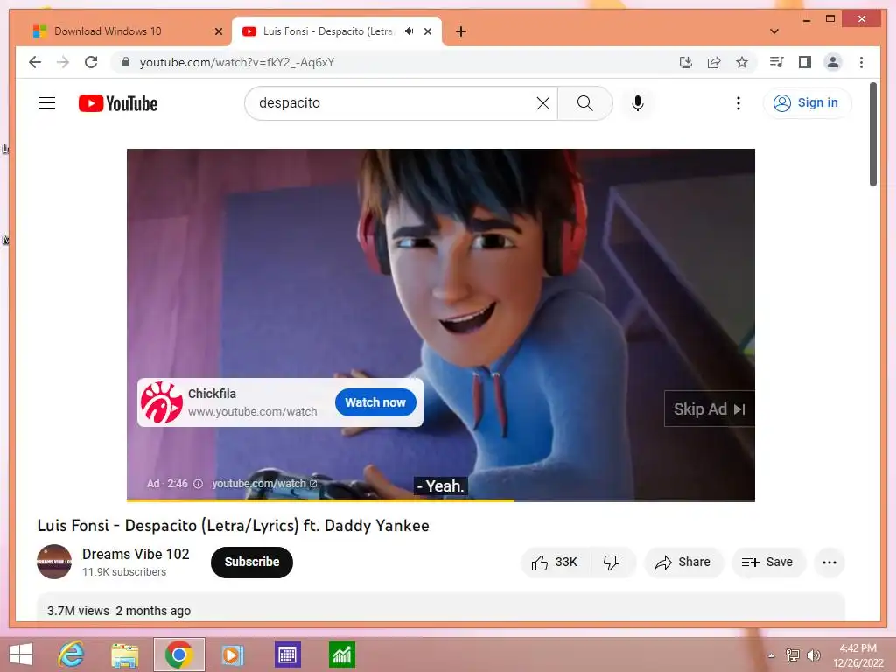Screen dimensions: 896x672
Task: Click the 11.9K subscribers text
Action: (x=124, y=572)
